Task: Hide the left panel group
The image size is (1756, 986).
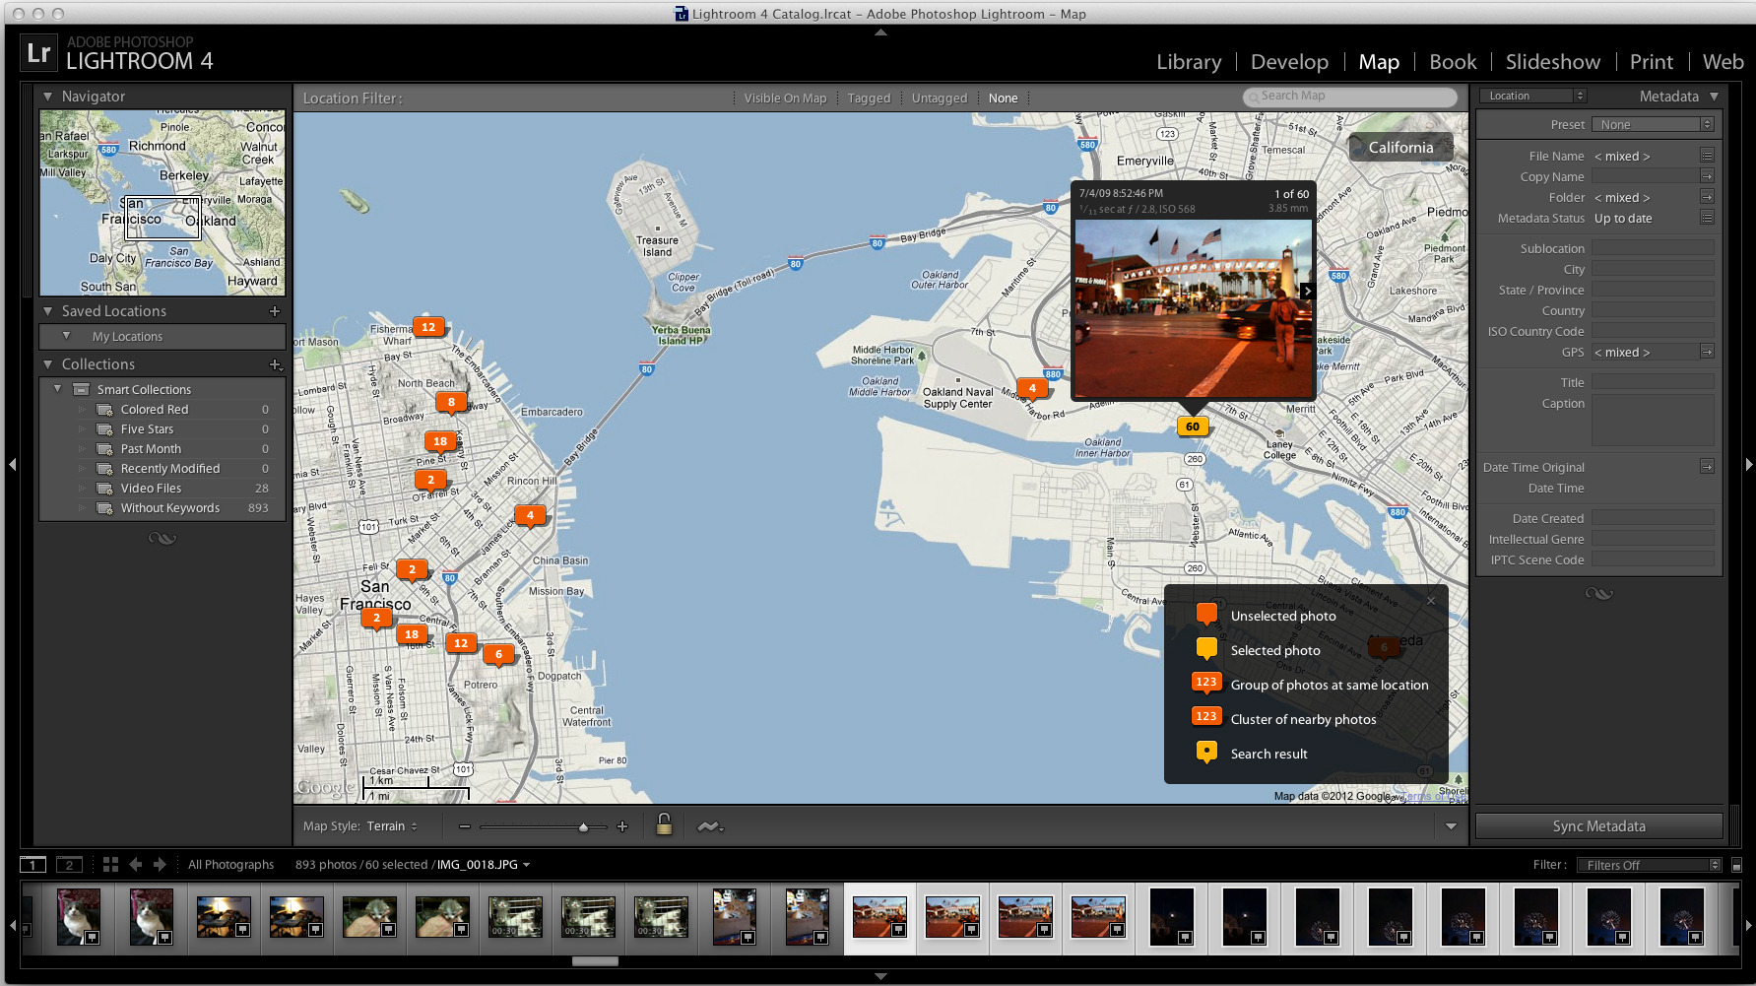Action: tap(12, 464)
